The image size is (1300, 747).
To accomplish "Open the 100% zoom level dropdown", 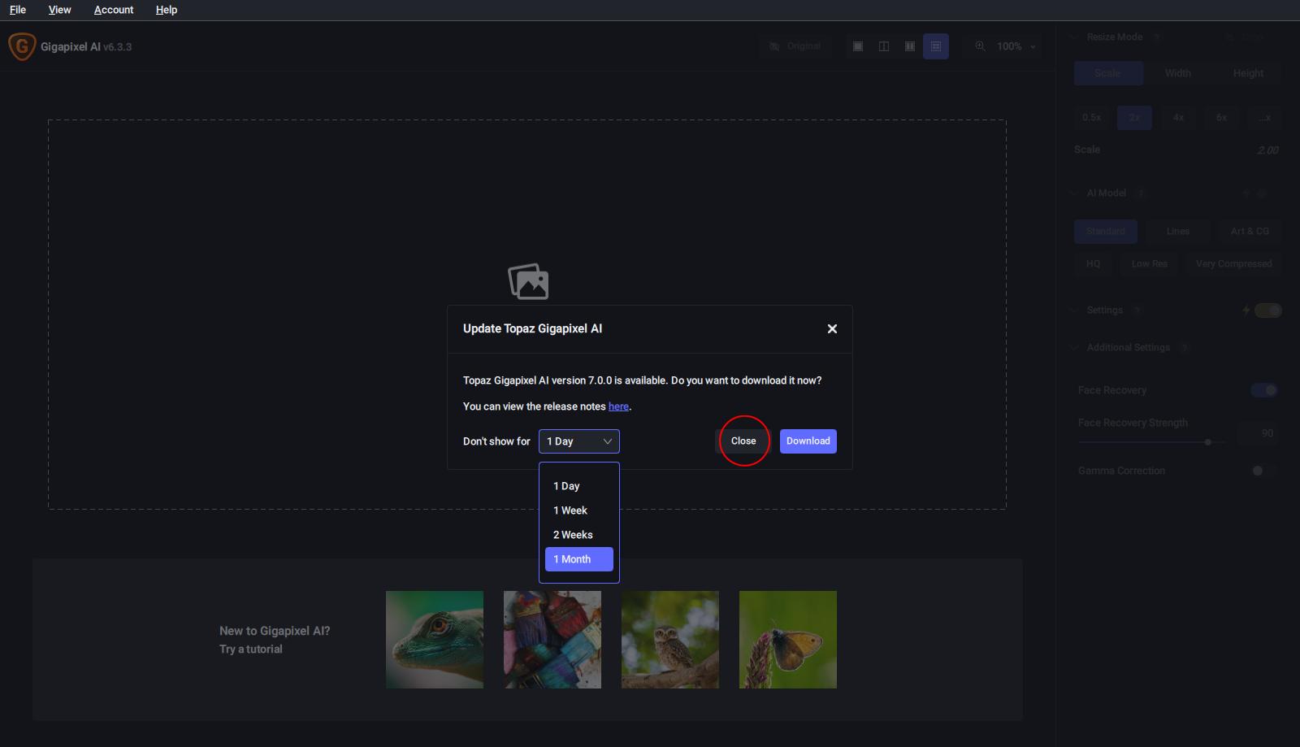I will pyautogui.click(x=1016, y=46).
